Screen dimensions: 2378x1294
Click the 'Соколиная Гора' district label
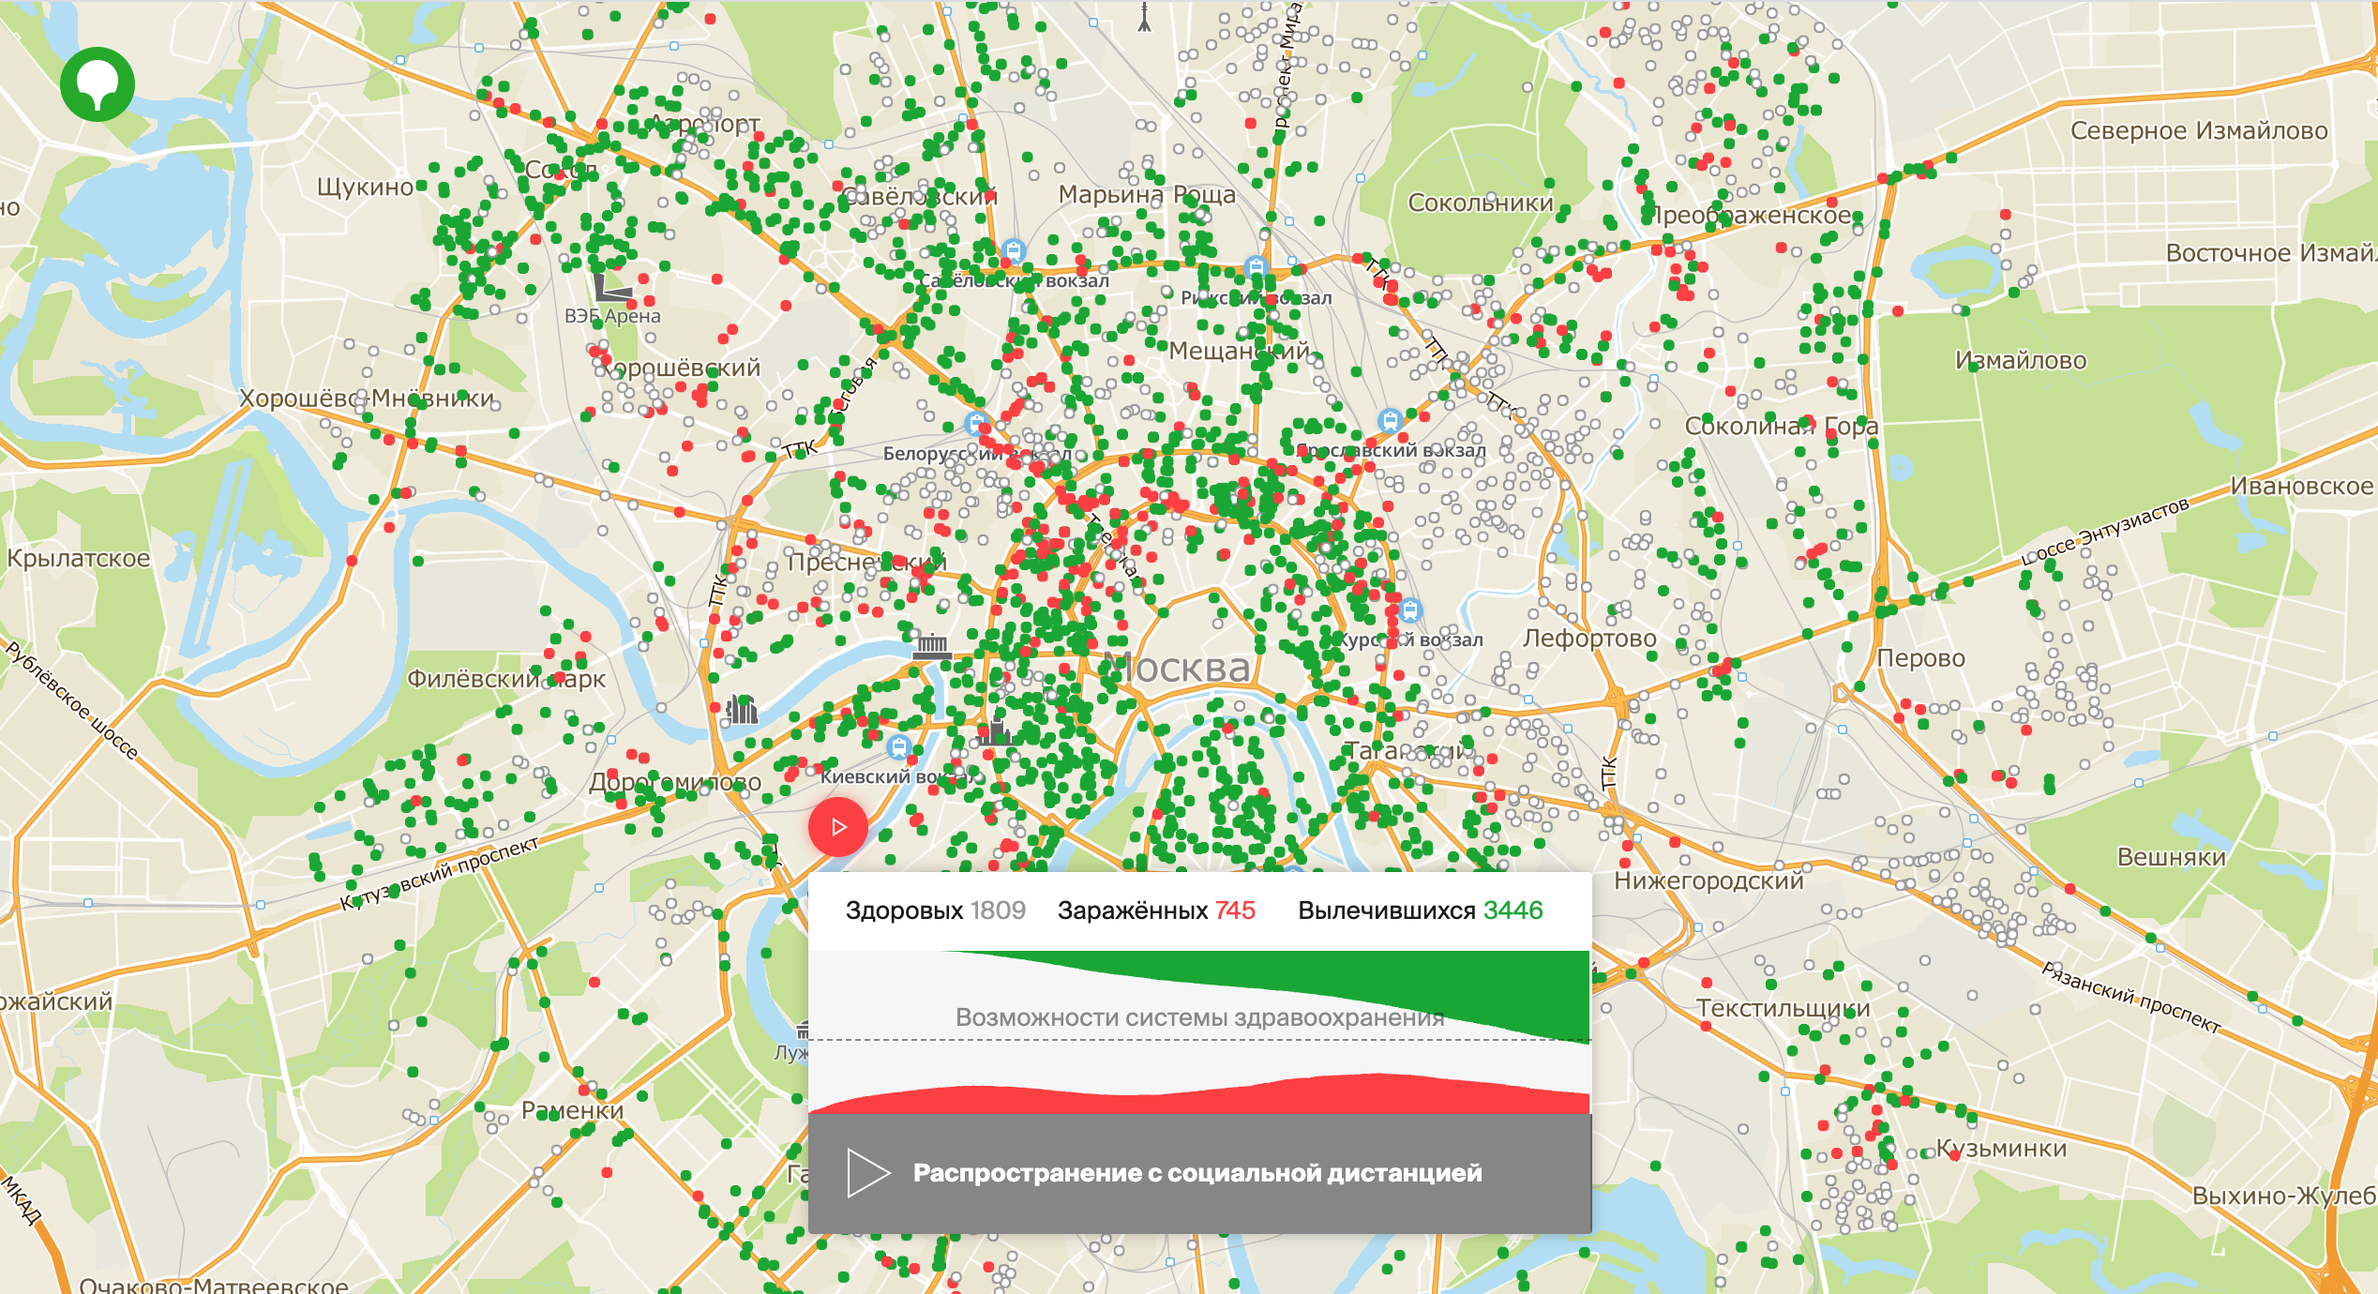point(1782,427)
